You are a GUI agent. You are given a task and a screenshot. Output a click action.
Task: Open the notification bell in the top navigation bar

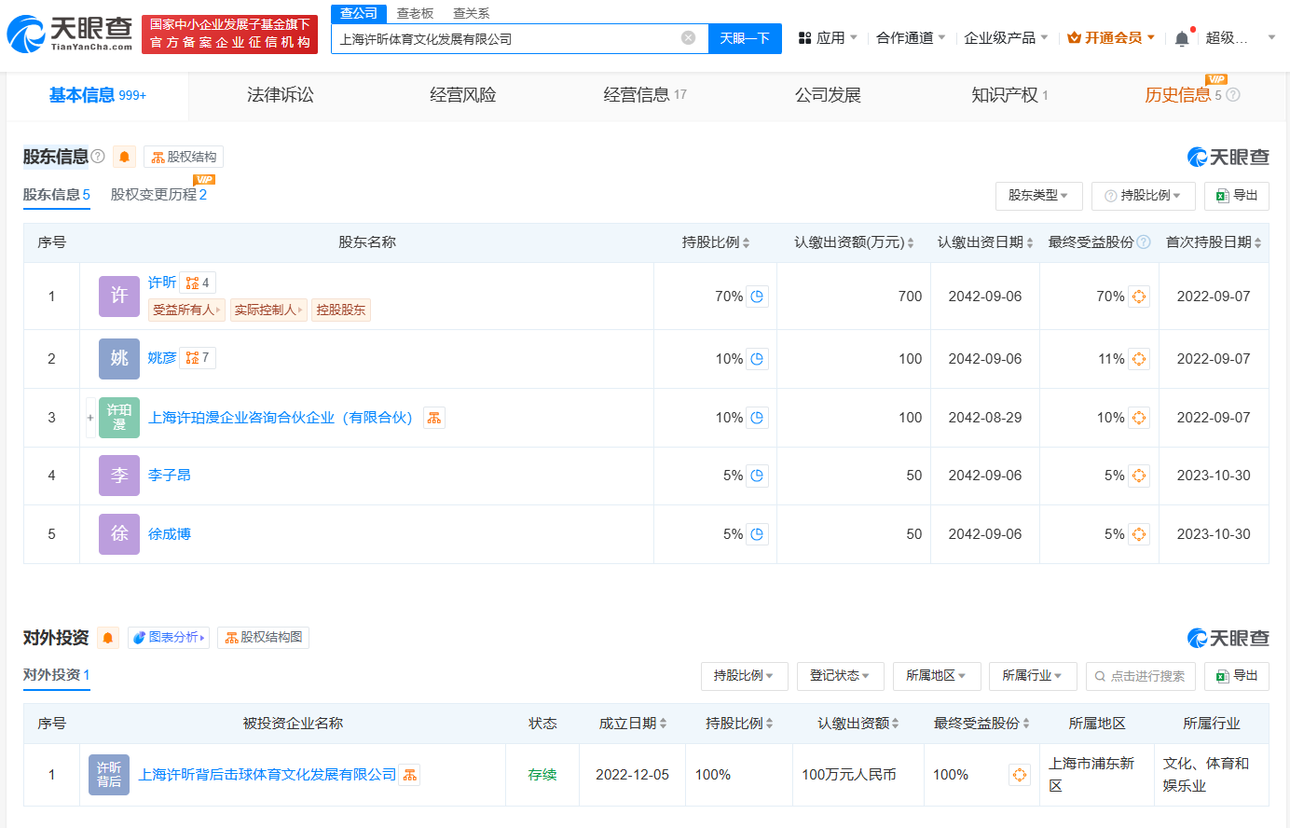tap(1180, 36)
